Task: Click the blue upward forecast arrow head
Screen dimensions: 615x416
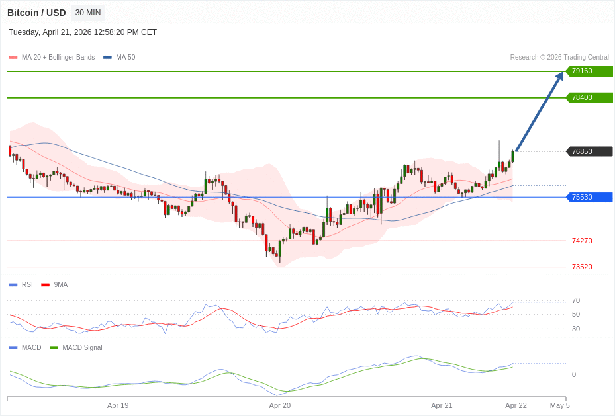Action: [559, 76]
